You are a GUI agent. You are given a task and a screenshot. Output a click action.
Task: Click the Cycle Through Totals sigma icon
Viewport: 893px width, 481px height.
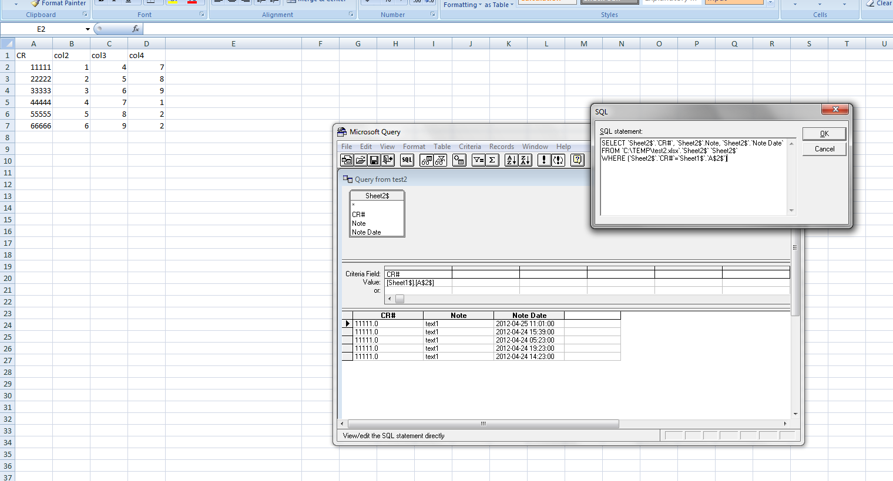pyautogui.click(x=492, y=160)
